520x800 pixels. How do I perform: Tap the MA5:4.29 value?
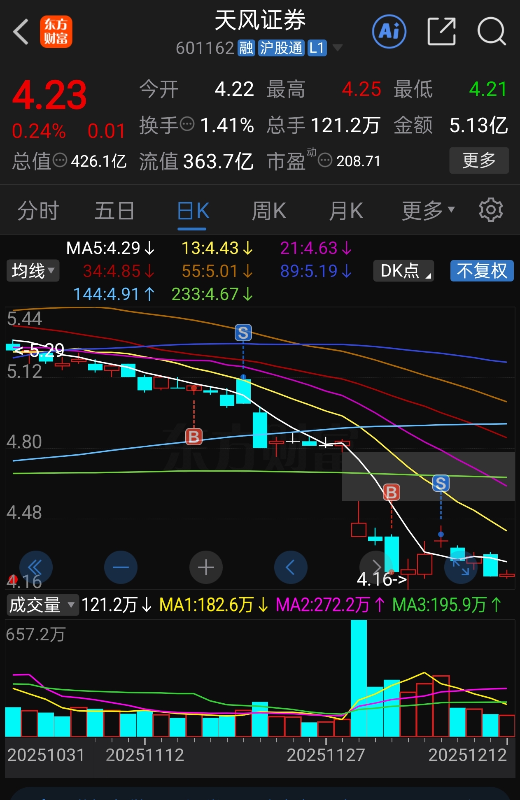[110, 248]
